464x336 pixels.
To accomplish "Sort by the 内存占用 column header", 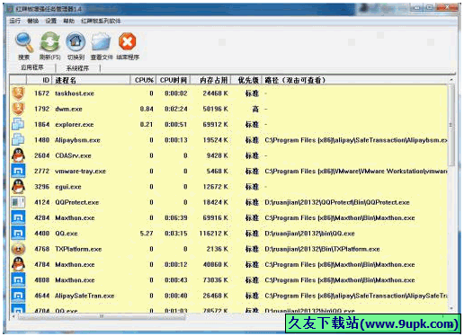I will pyautogui.click(x=213, y=80).
